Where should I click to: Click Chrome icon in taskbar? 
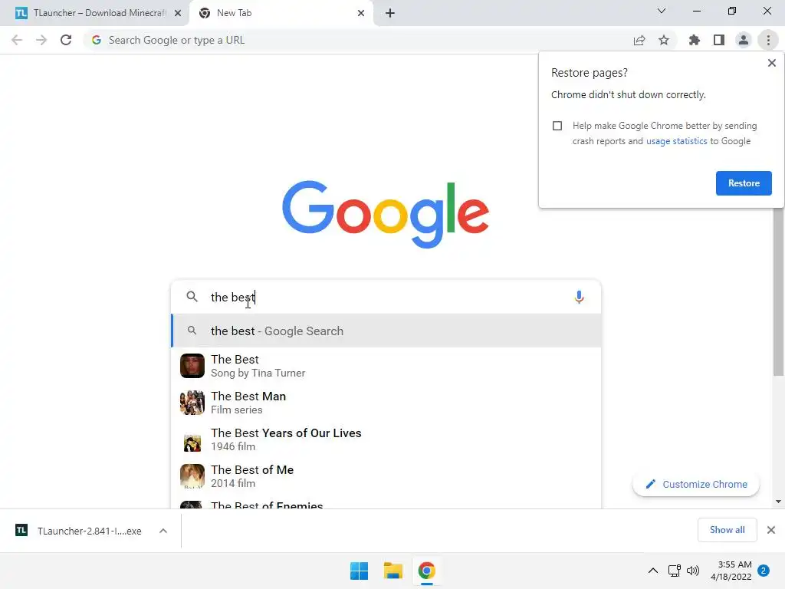coord(426,571)
